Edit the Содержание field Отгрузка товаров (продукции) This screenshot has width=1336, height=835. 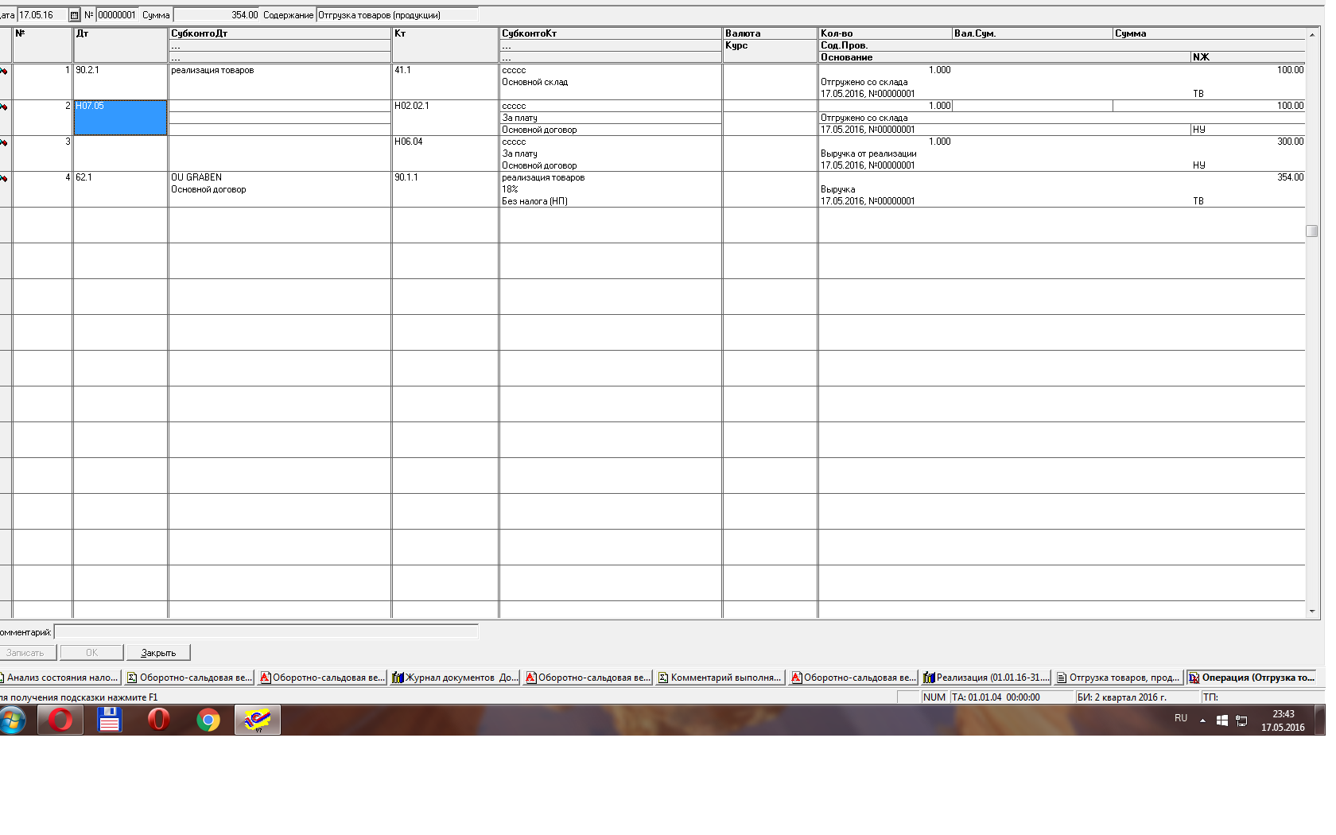click(397, 15)
